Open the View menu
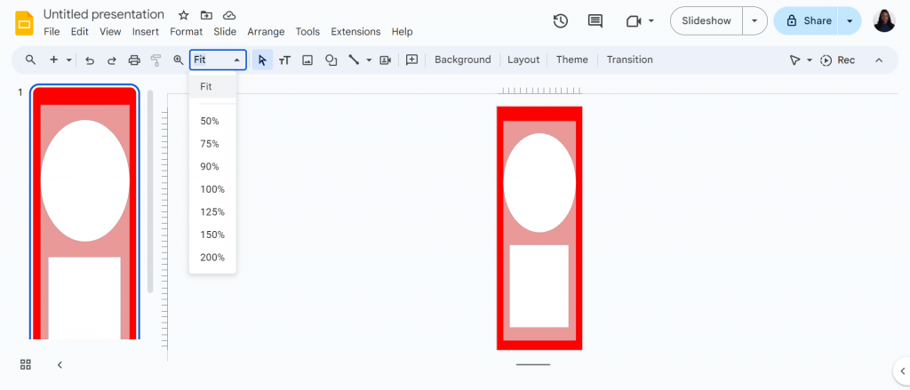Viewport: 910px width, 390px height. point(110,31)
